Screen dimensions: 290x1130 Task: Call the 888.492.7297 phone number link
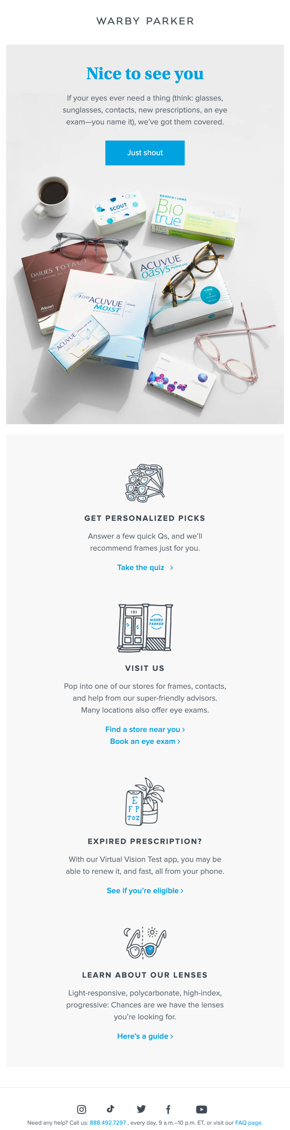[108, 1122]
